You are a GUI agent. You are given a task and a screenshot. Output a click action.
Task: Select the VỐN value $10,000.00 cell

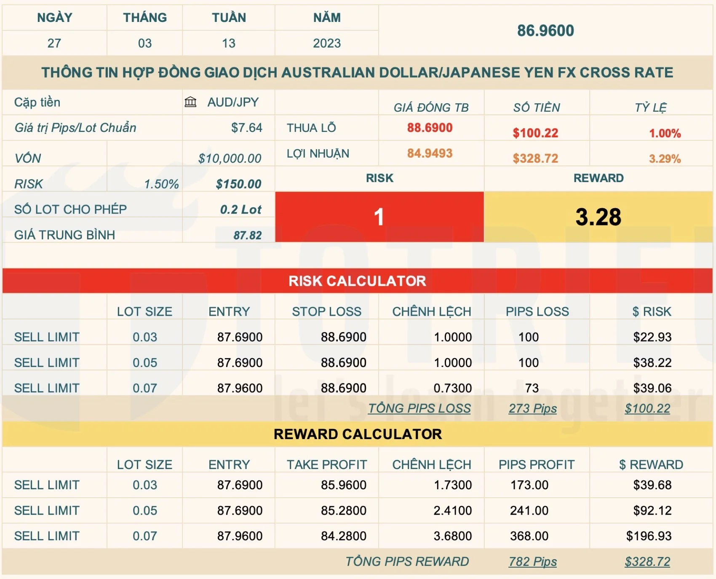[x=230, y=158]
